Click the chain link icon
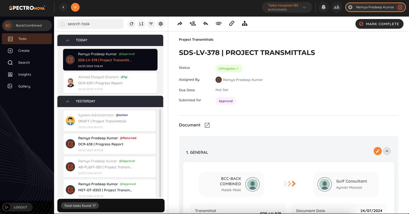The width and height of the screenshot is (409, 214). point(232,23)
